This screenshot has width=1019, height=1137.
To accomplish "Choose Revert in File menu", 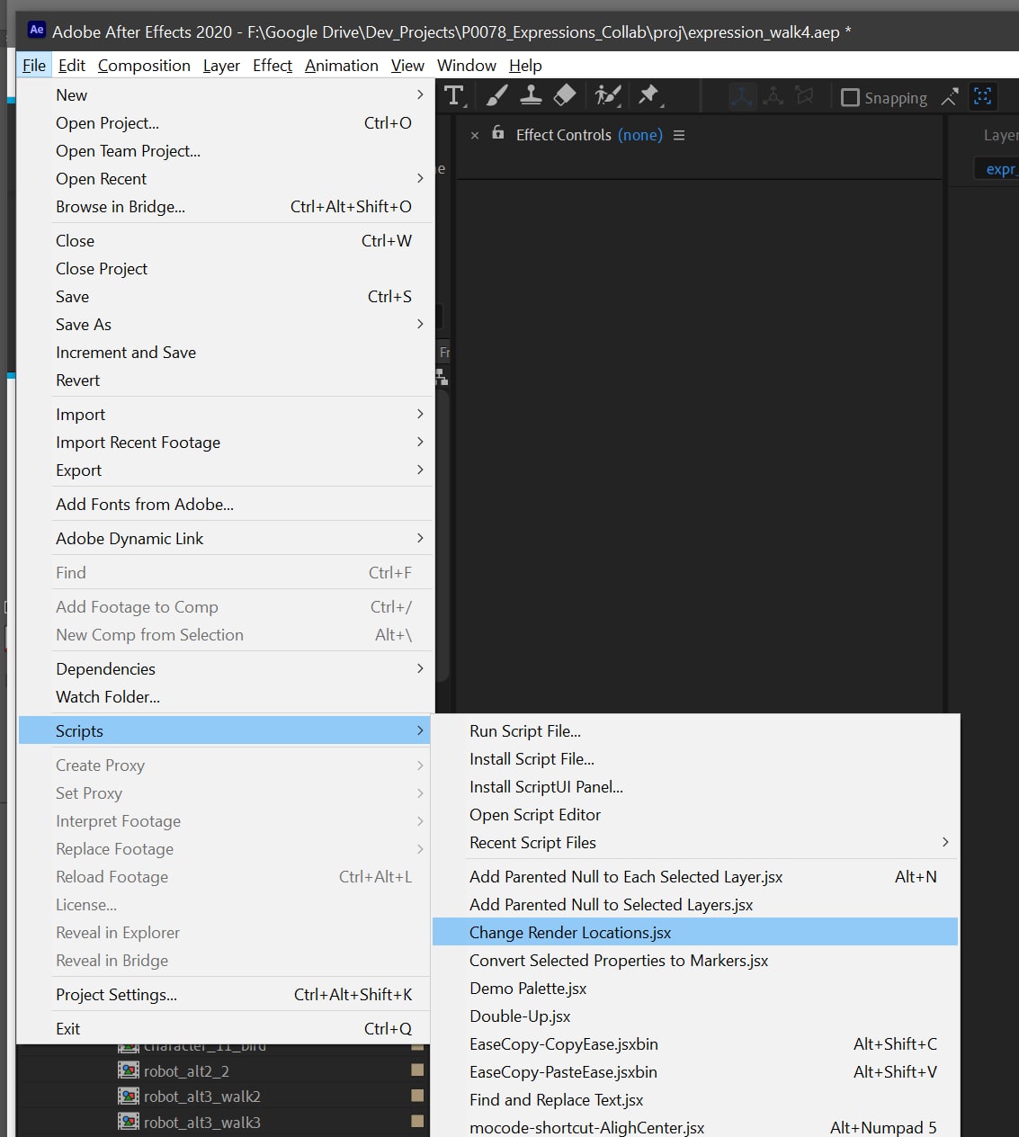I will coord(225,380).
